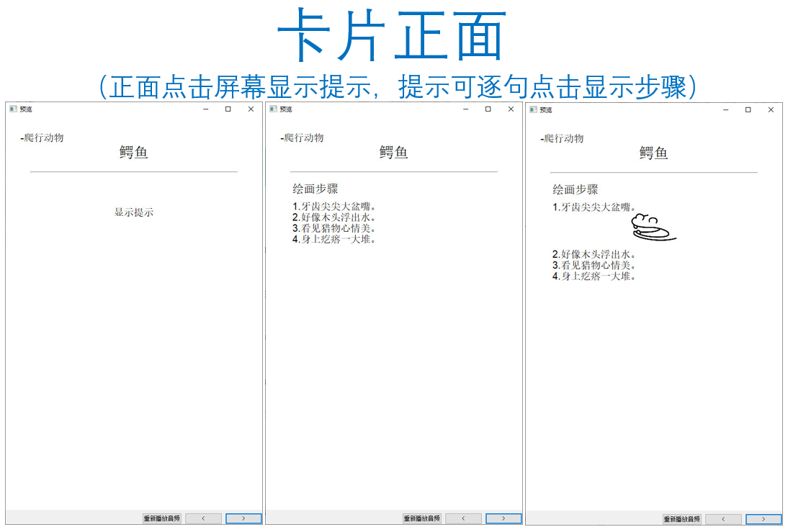
Task: Maximize the preview window with the drawing
Action: click(748, 109)
